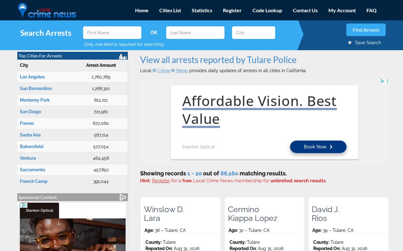Open the Los Angeles city link
The height and width of the screenshot is (251, 403).
[x=32, y=77]
